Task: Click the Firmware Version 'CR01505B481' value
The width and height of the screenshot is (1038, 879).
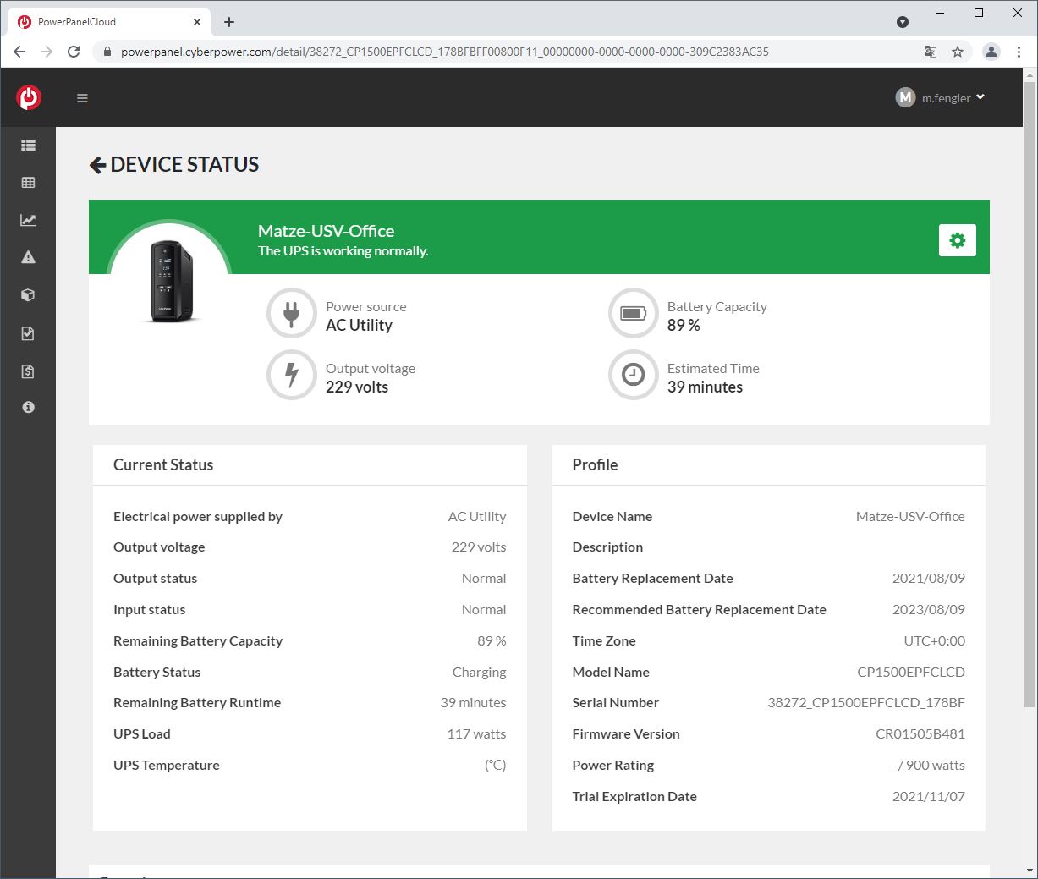Action: [x=920, y=734]
